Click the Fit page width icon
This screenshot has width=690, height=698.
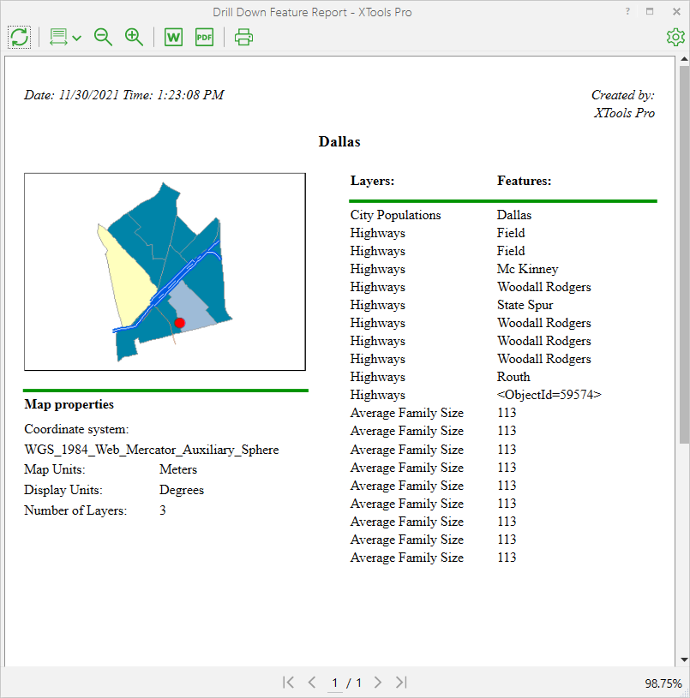click(58, 37)
